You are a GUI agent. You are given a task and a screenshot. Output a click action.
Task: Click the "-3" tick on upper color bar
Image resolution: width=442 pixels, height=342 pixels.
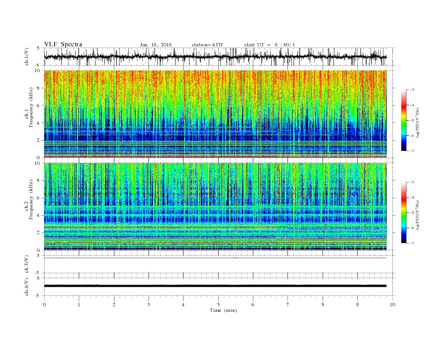tap(412, 90)
